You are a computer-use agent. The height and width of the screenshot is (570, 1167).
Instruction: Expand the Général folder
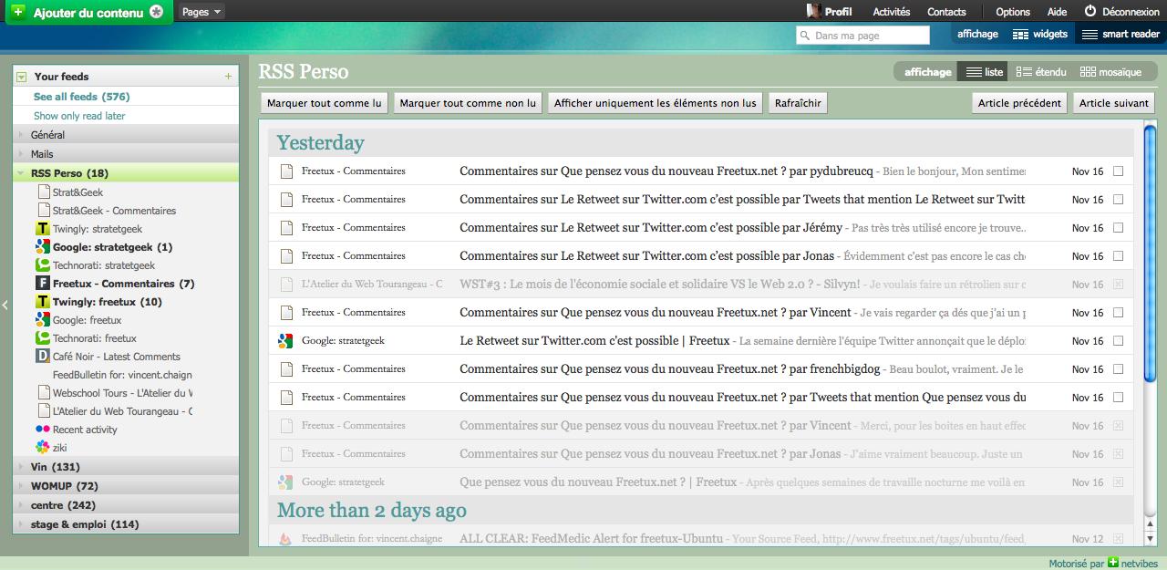21,135
